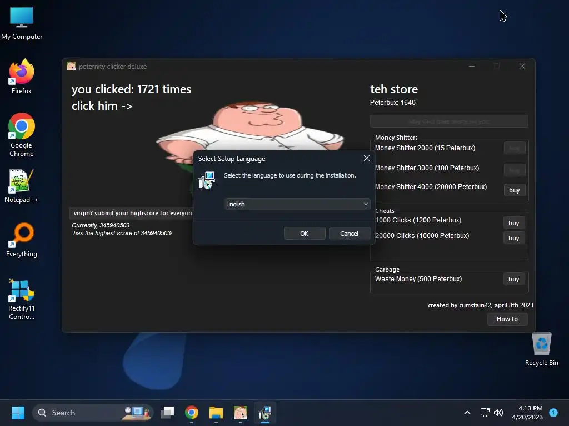This screenshot has width=569, height=426.
Task: Open Notepad++ desktop shortcut
Action: (x=22, y=185)
